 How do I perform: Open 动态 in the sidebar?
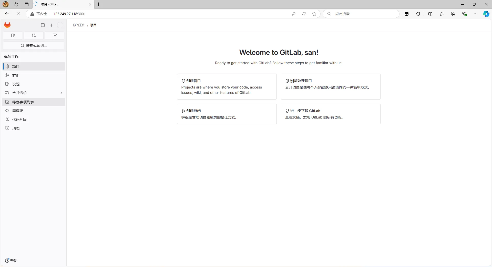pyautogui.click(x=34, y=128)
